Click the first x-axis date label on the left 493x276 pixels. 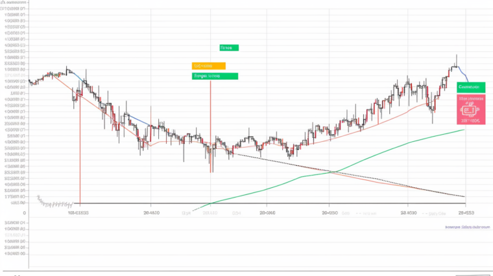point(78,212)
